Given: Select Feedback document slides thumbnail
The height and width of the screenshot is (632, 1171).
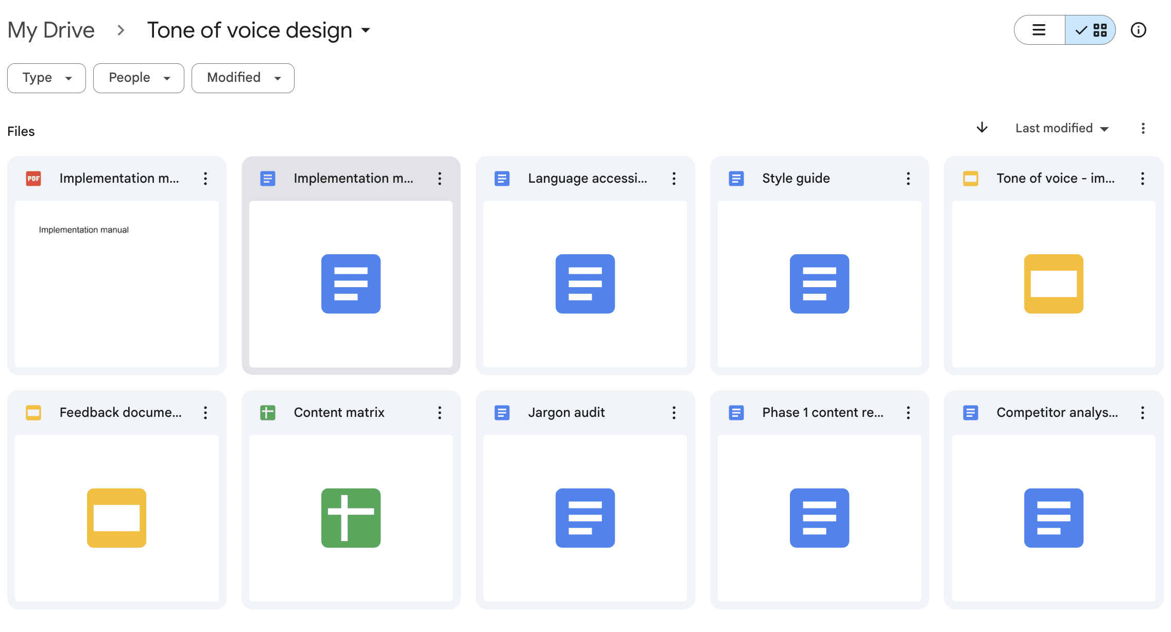Looking at the screenshot, I should tap(117, 518).
